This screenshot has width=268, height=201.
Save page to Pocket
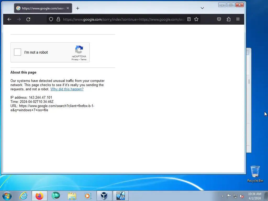219,19
